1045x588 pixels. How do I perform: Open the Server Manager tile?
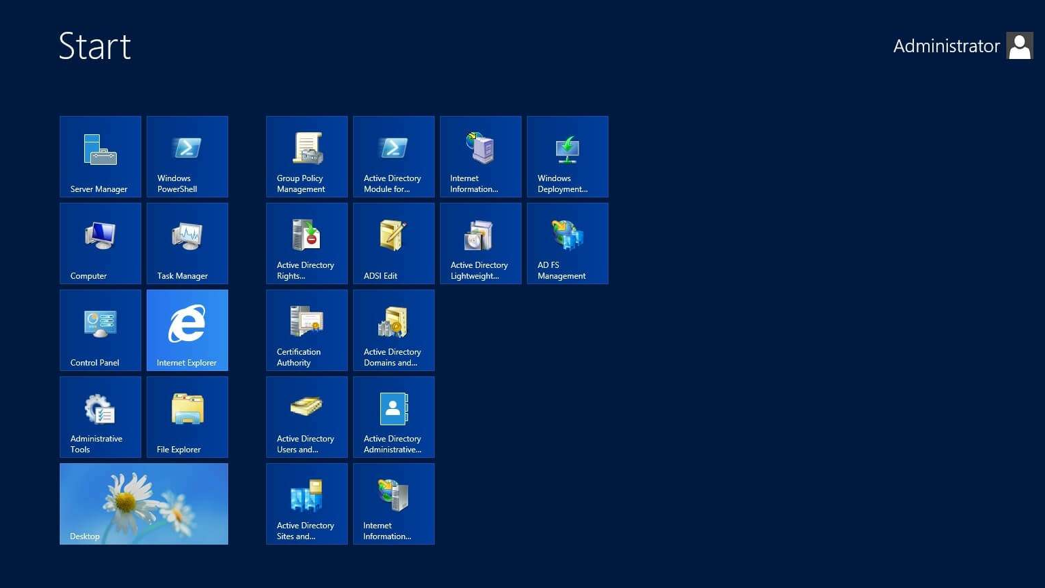(x=100, y=157)
